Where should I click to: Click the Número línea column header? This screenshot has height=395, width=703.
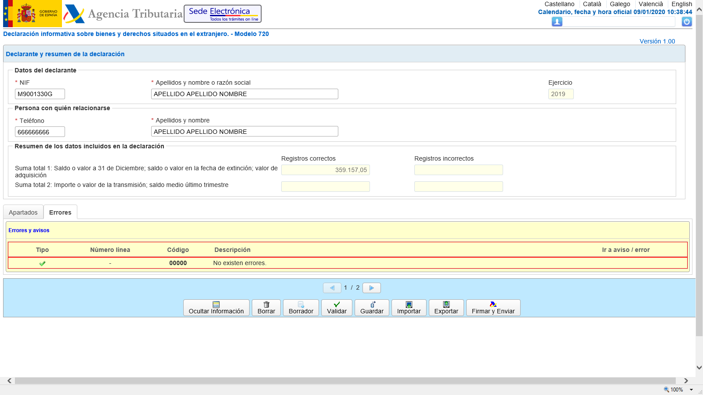[110, 250]
